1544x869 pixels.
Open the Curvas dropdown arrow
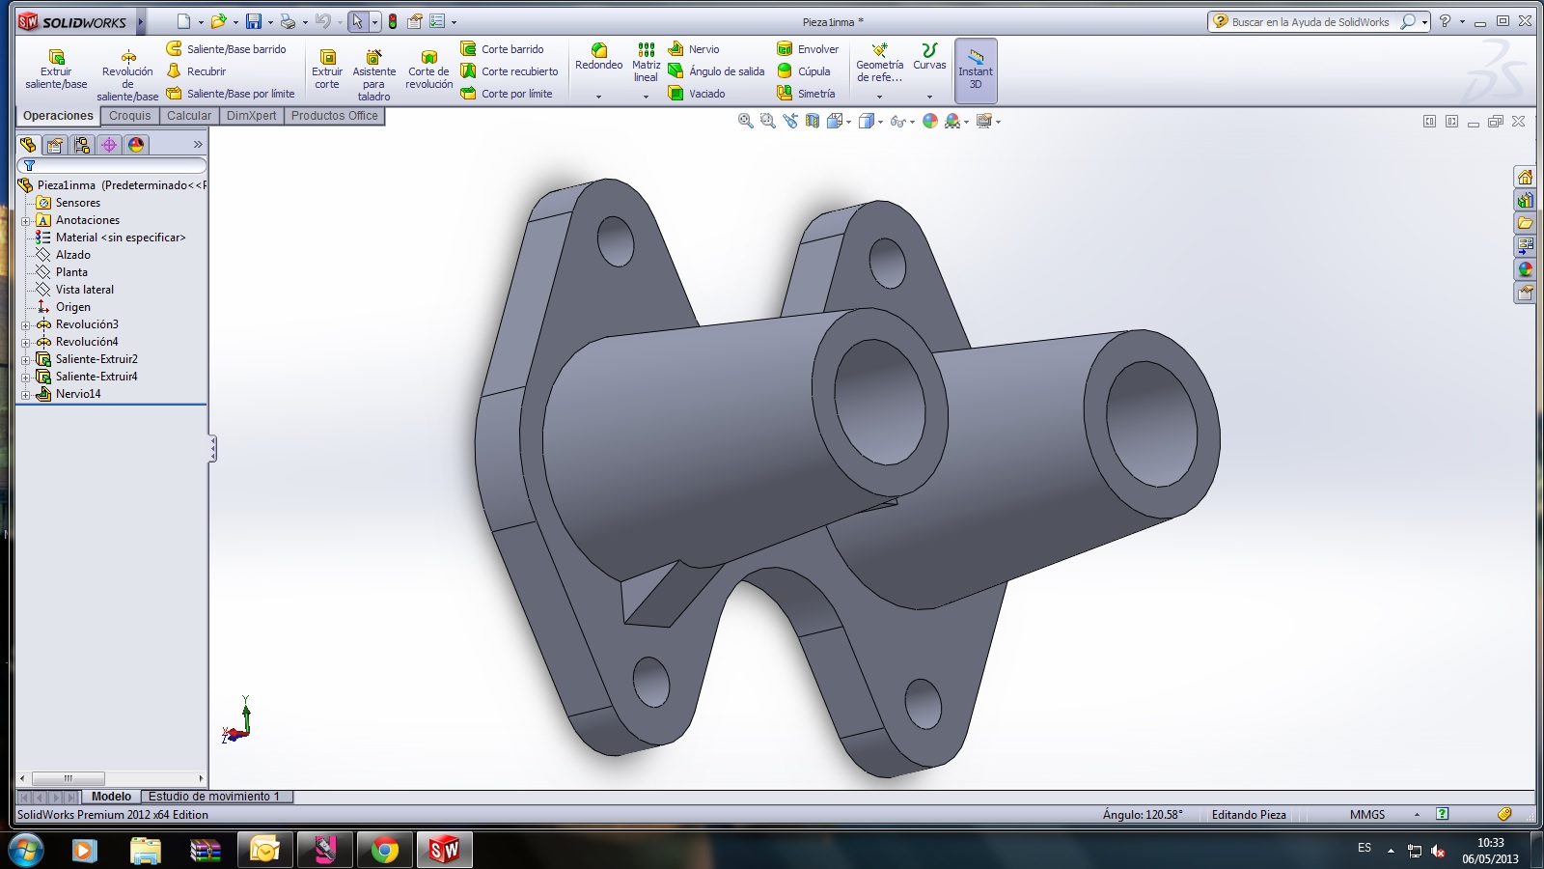929,97
